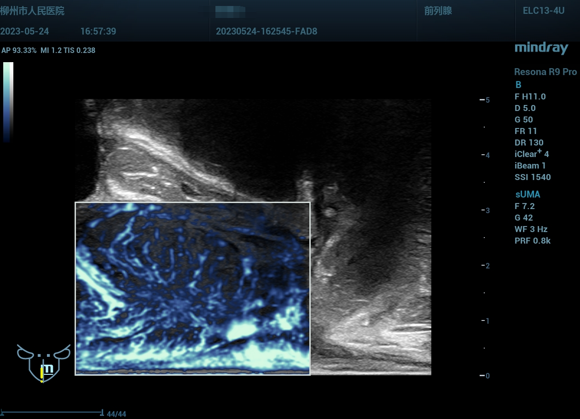This screenshot has width=580, height=419.
Task: Click the ELC13-4U probe tab
Action: click(x=543, y=11)
